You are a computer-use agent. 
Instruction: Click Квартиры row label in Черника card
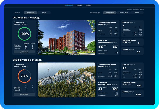click(x=17, y=45)
